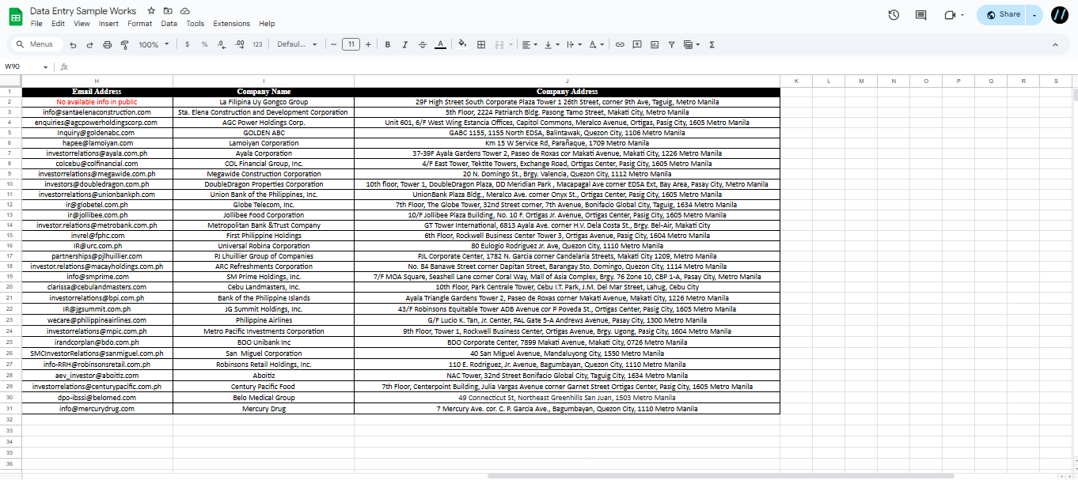Hide the menus with collapse chevron
This screenshot has width=1078, height=480.
tap(1056, 45)
